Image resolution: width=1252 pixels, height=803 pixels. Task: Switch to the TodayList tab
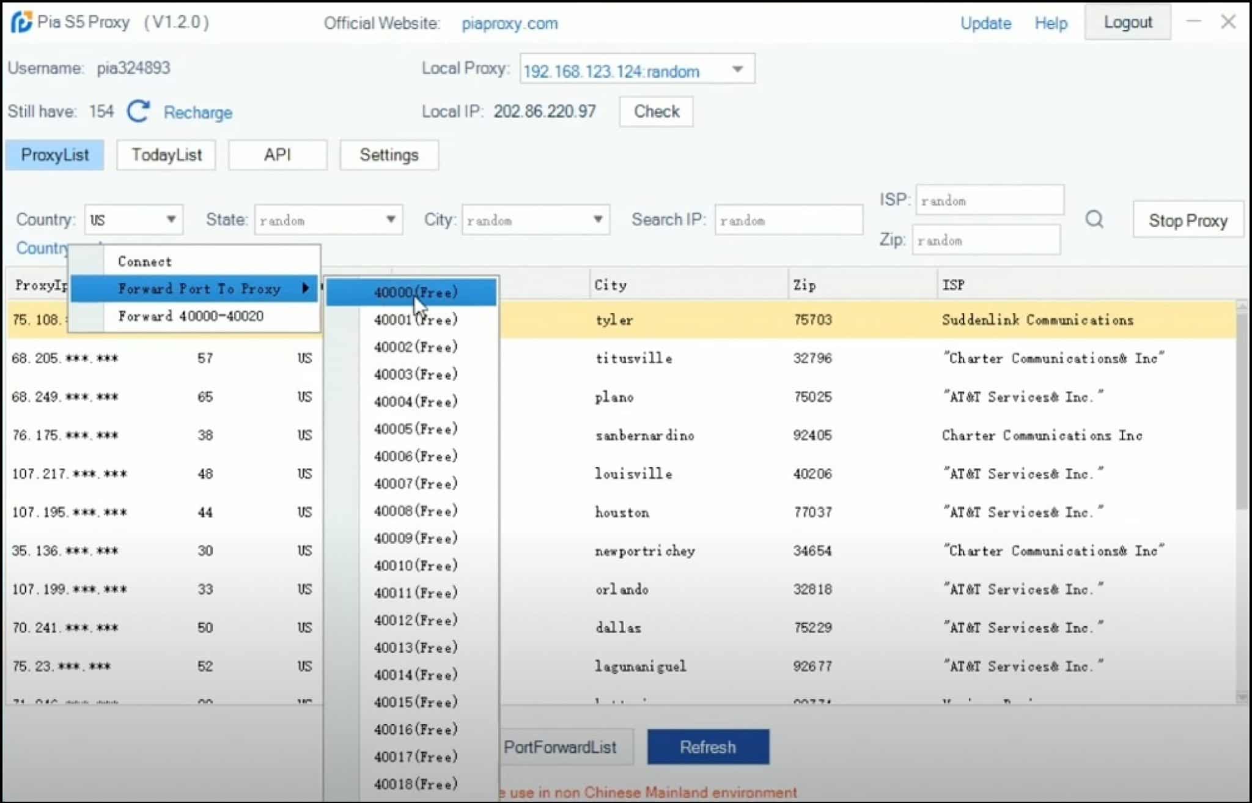coord(166,155)
